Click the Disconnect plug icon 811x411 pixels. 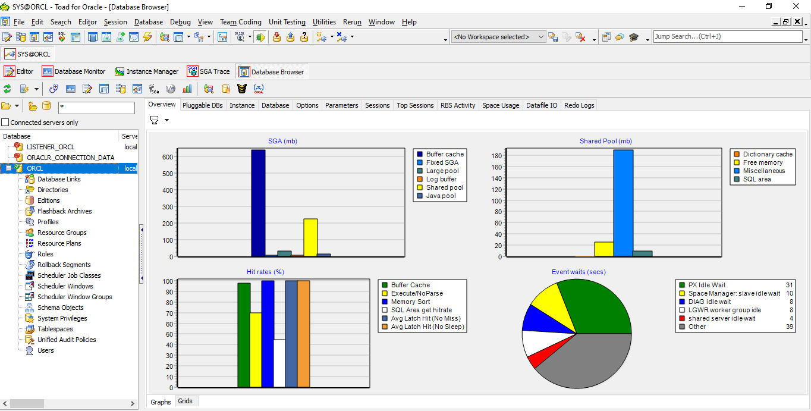(x=341, y=37)
